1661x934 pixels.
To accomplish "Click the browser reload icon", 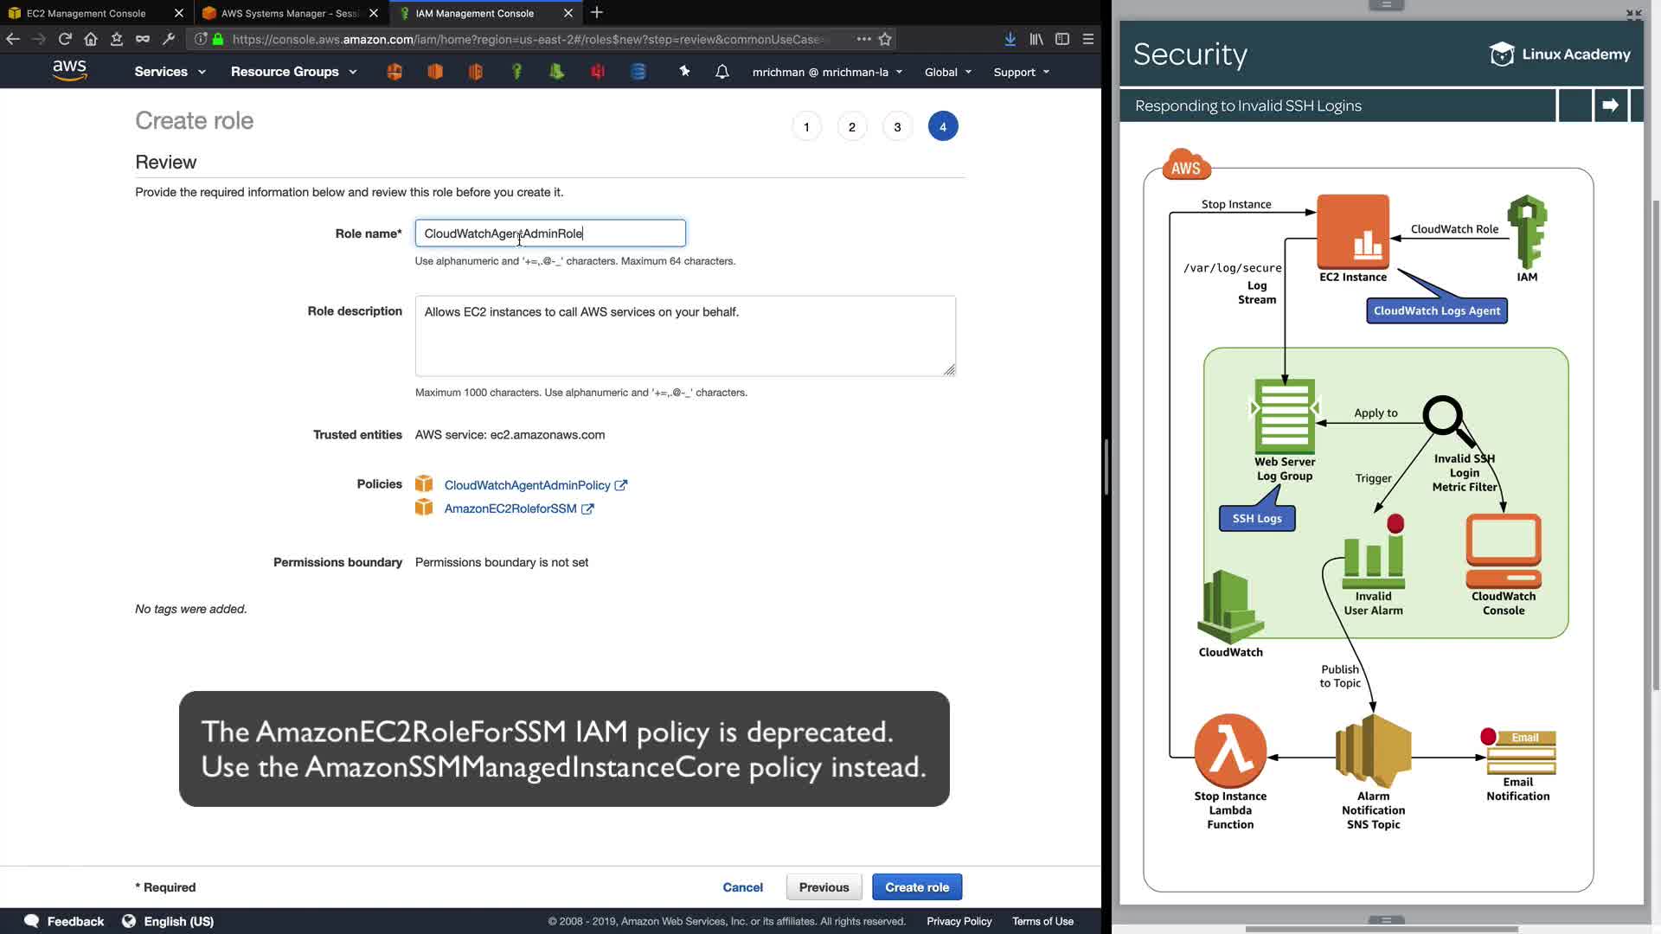I will pos(65,39).
